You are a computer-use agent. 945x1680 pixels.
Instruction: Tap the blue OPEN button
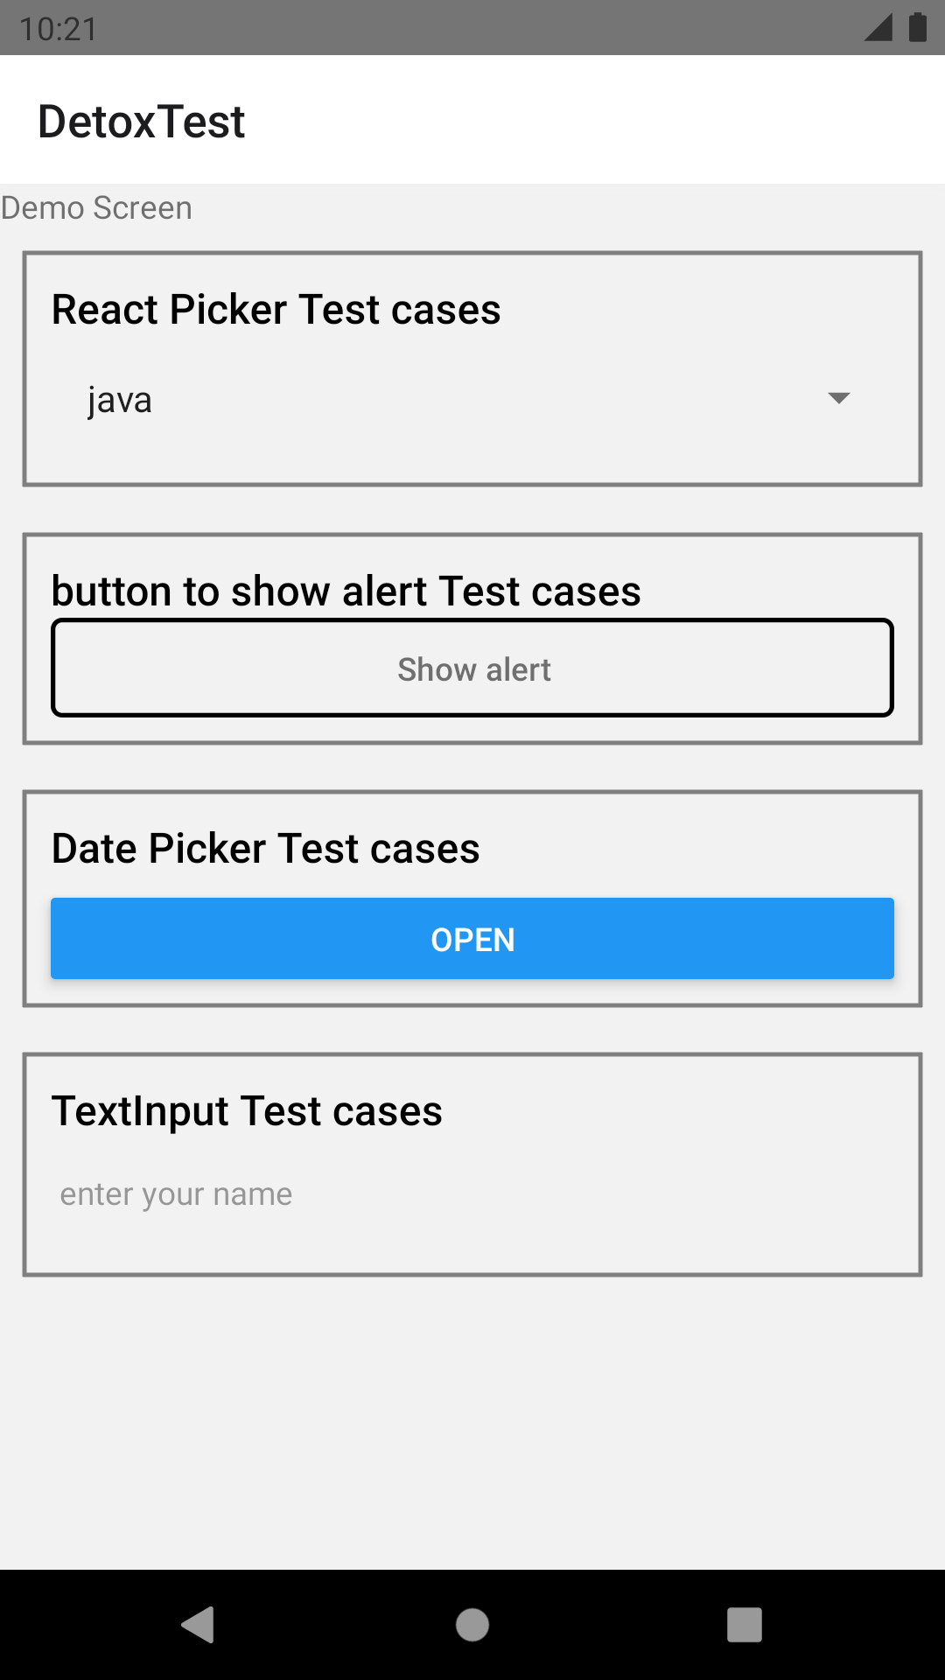point(472,938)
